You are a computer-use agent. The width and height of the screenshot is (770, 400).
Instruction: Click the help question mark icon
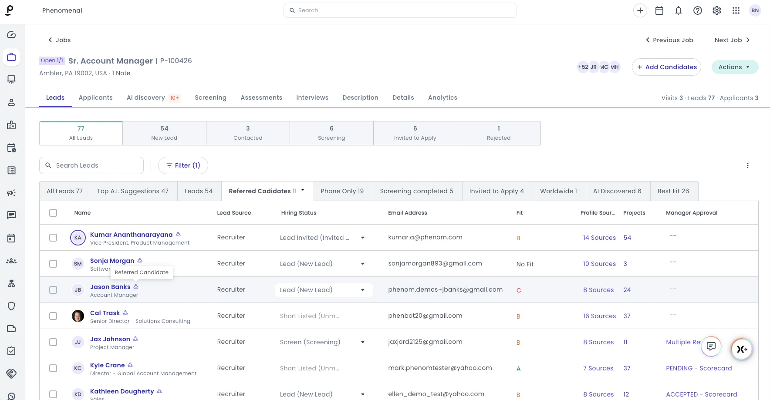698,10
